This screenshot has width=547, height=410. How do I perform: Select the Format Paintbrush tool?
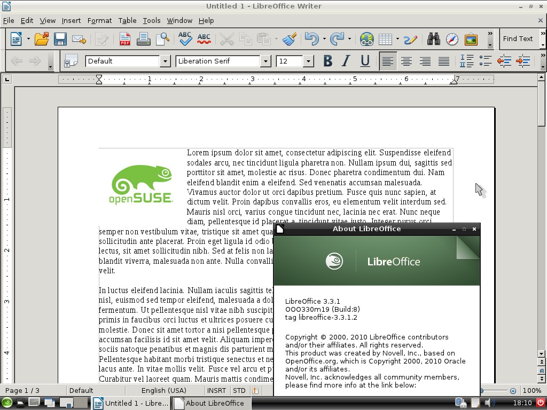click(x=289, y=39)
